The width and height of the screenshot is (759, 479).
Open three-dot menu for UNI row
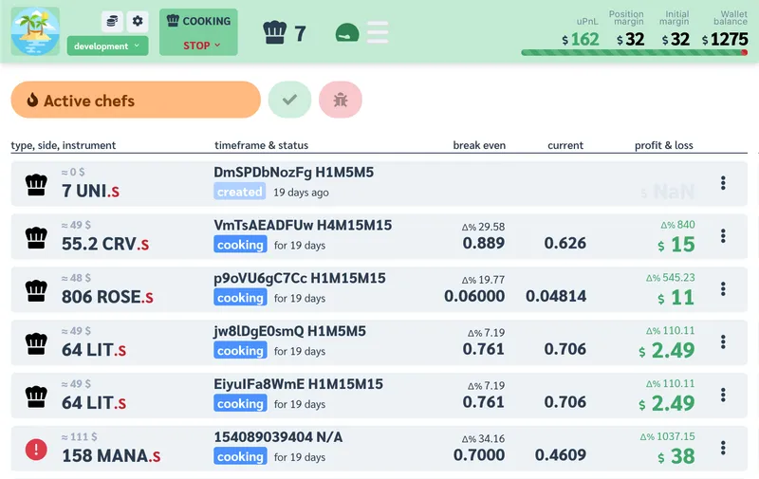(x=724, y=183)
